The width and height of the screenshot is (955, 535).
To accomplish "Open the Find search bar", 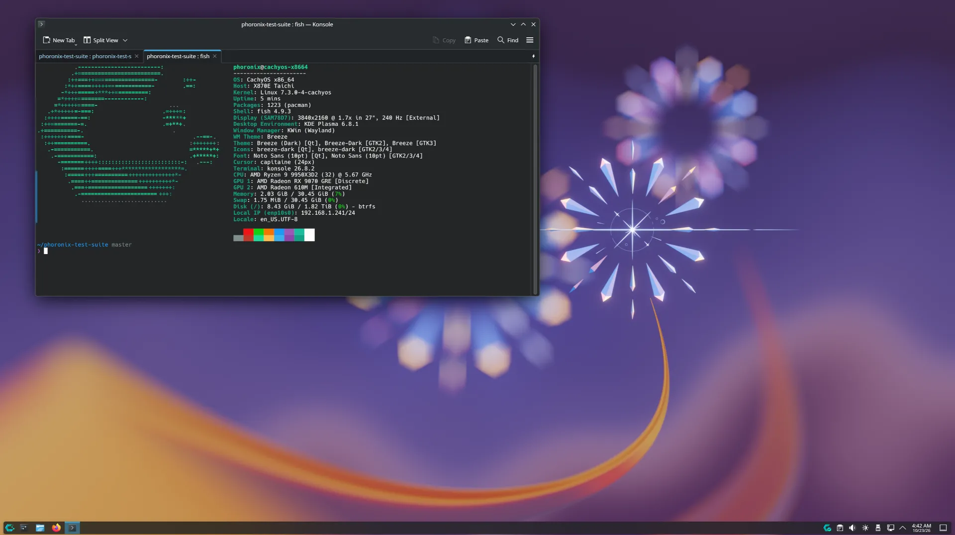I will click(x=508, y=40).
